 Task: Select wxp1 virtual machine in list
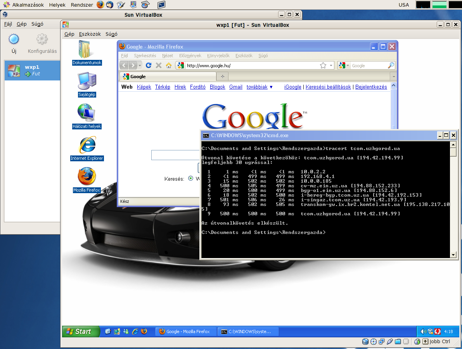pos(32,70)
